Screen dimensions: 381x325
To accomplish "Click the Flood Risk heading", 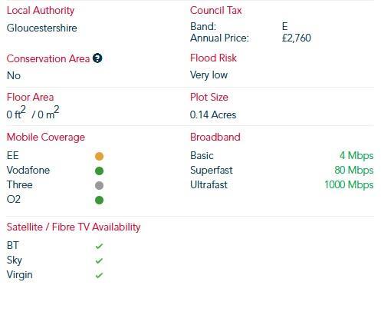I will [x=213, y=58].
